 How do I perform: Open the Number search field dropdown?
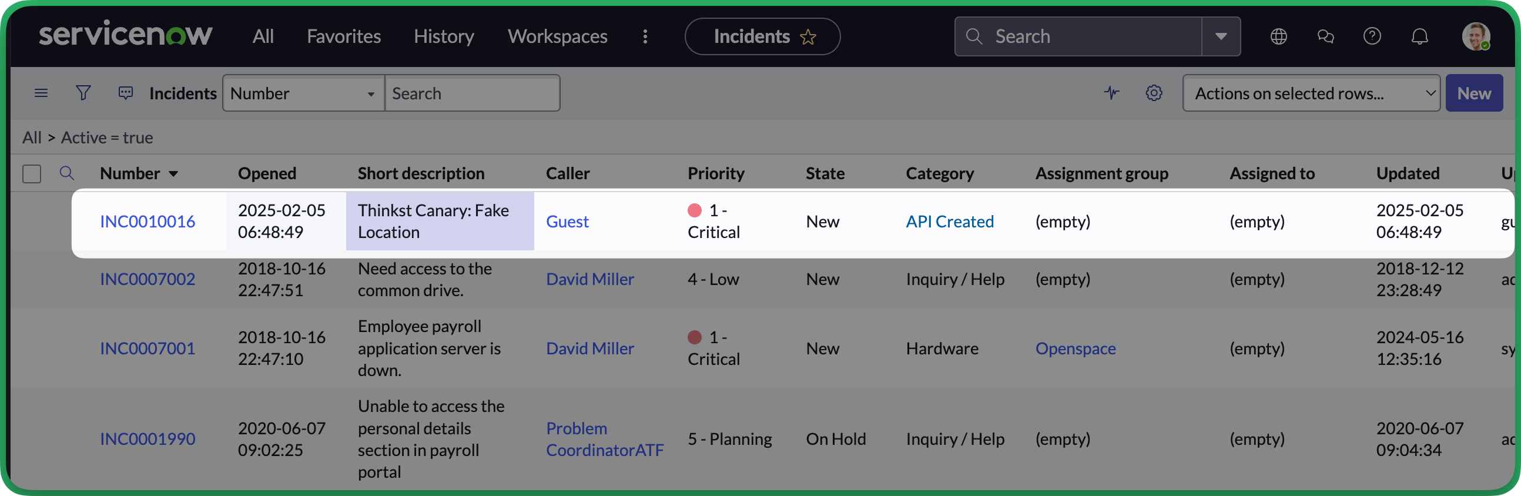pos(303,93)
